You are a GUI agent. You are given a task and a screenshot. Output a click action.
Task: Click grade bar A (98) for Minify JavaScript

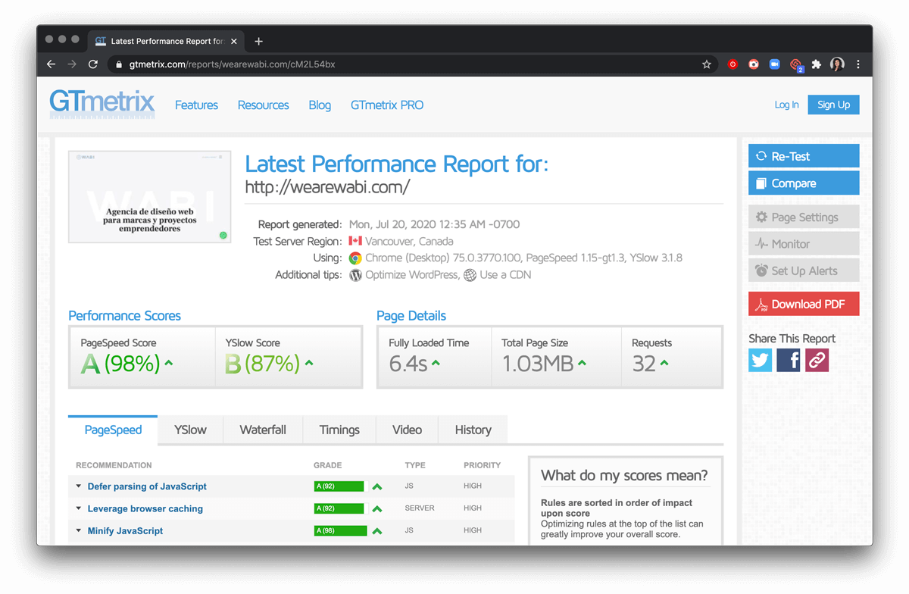340,530
